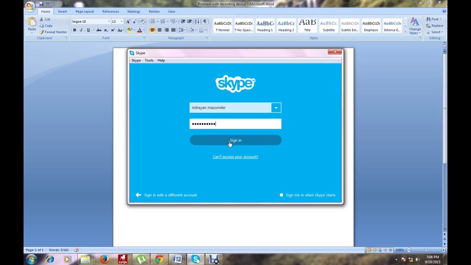Toggle Bold formatting
The image size is (471, 265).
[74, 30]
